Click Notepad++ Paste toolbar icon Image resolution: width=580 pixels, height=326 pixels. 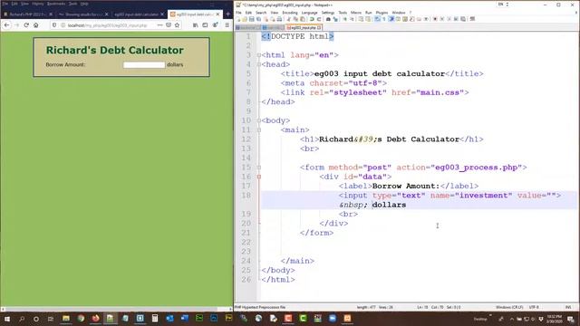302,19
